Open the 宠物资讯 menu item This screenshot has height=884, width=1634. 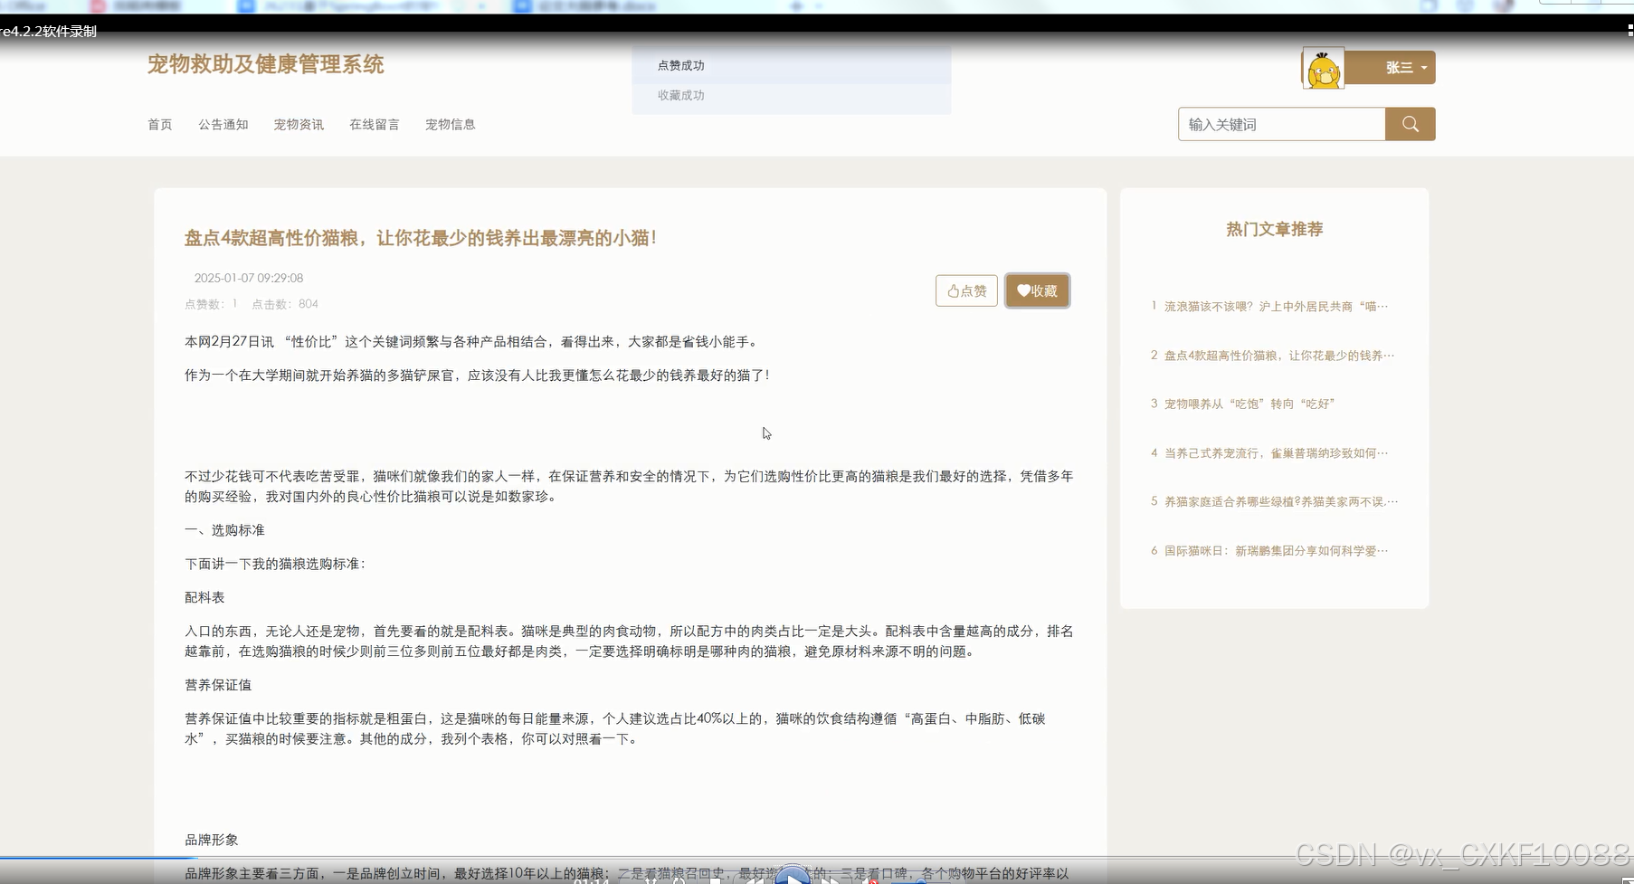[299, 124]
